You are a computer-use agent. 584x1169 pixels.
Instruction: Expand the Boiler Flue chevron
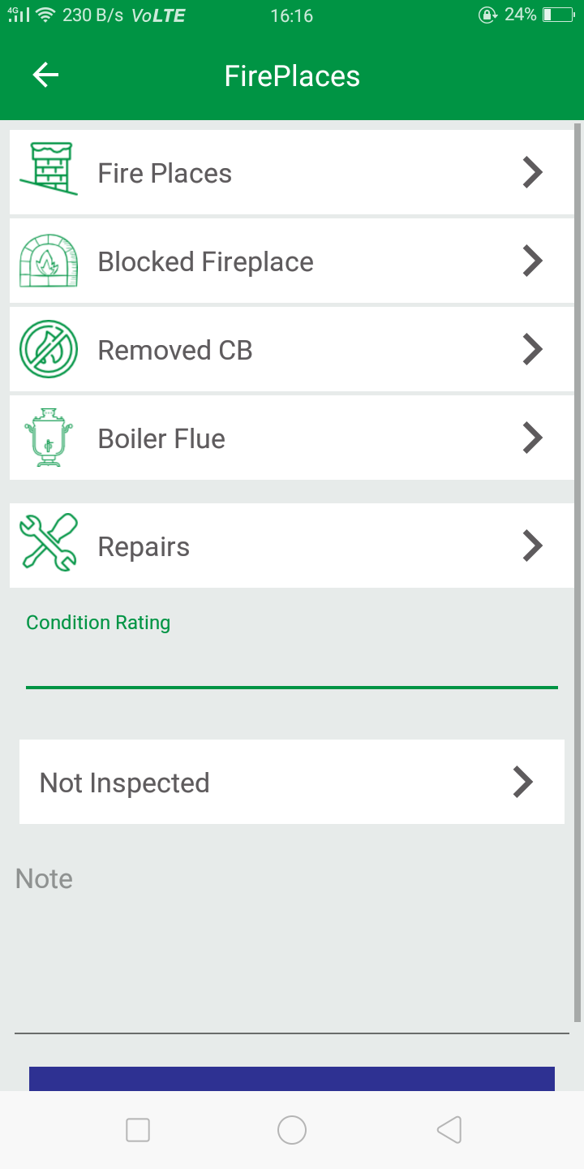click(x=532, y=438)
